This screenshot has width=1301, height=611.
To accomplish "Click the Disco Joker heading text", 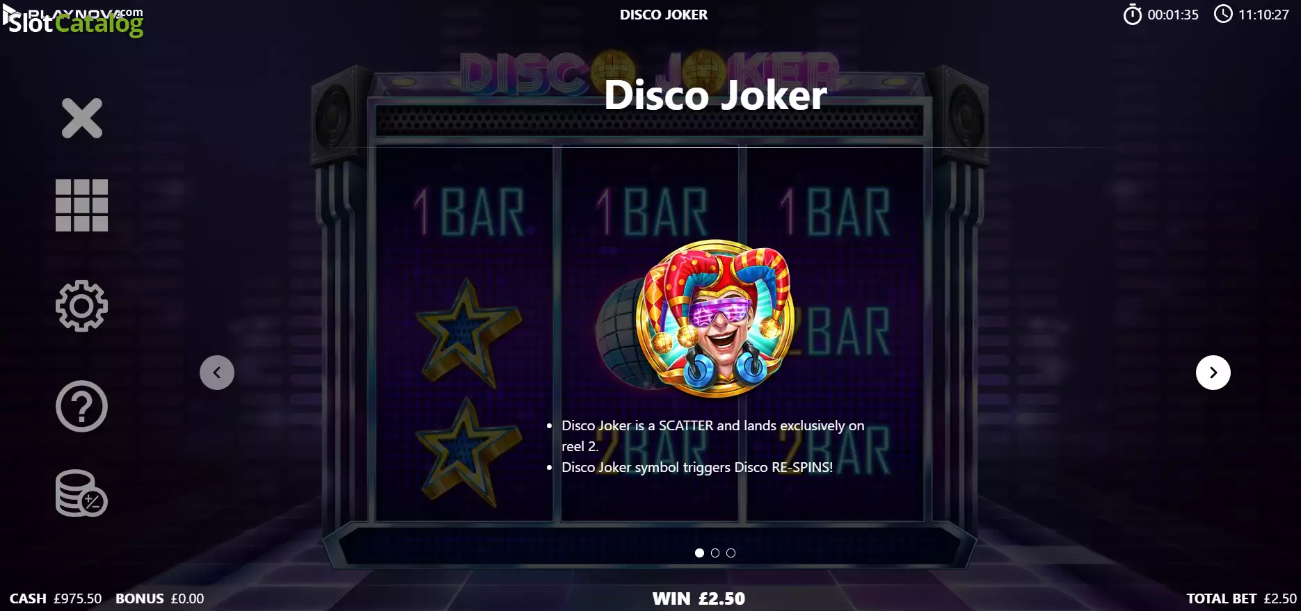I will click(715, 95).
